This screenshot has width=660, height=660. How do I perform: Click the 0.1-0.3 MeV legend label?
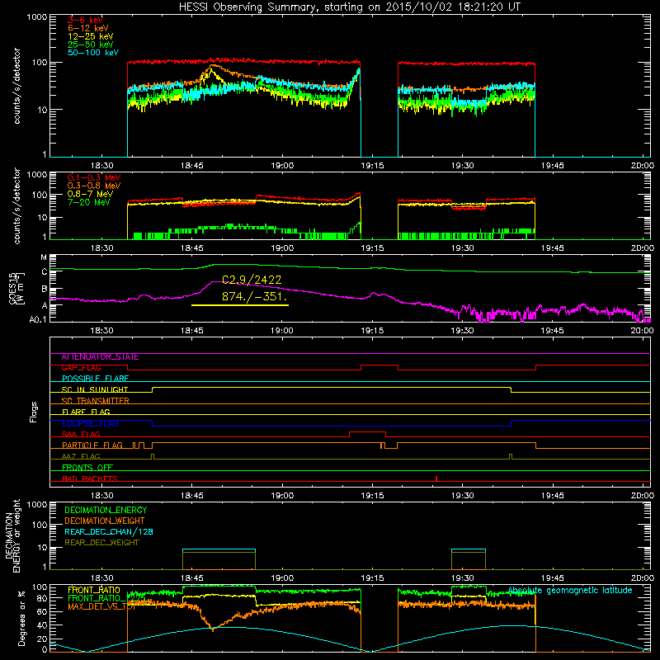point(94,177)
